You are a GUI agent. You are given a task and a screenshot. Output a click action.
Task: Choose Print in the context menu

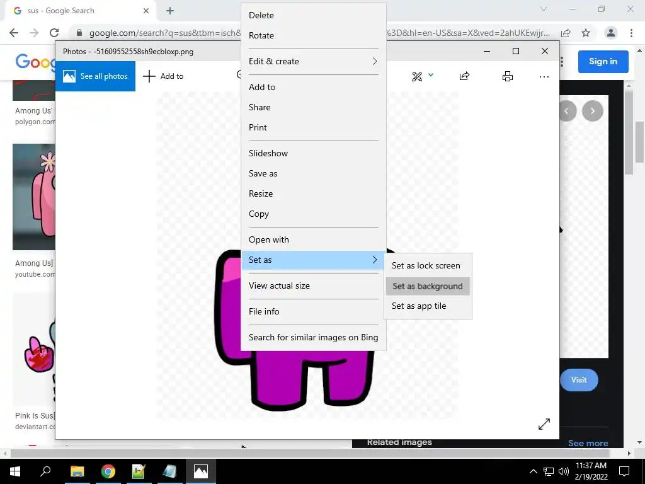coord(314,127)
